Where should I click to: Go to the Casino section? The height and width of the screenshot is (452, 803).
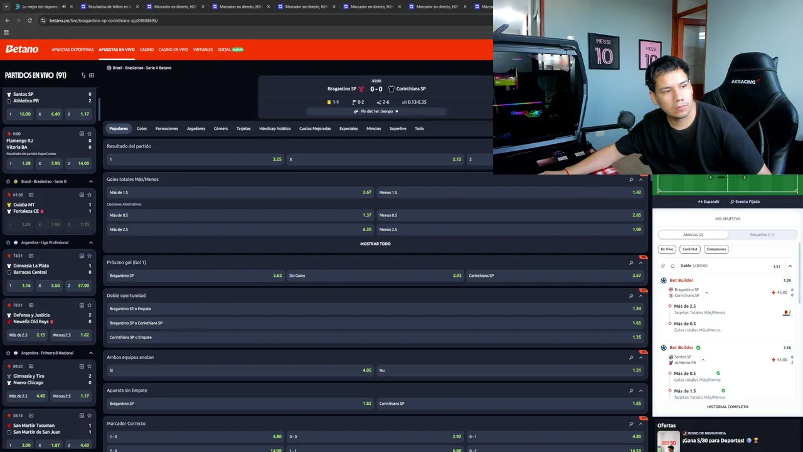pos(147,50)
